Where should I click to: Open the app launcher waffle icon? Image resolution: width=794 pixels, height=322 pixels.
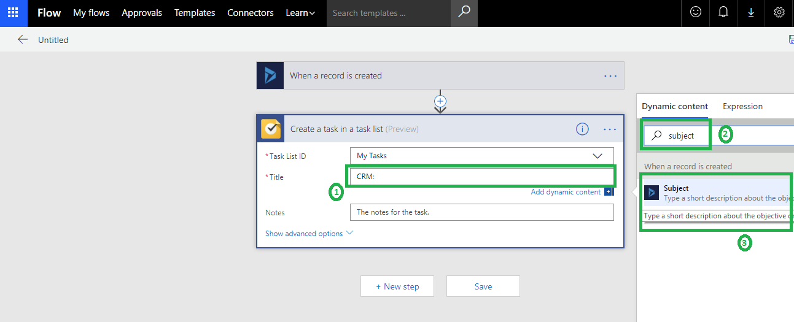[13, 12]
